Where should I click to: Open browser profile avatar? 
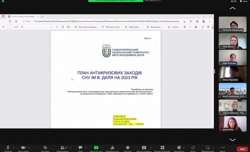pos(203,21)
